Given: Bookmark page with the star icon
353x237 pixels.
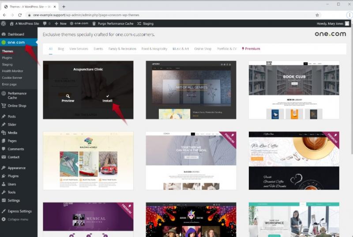Looking at the screenshot, I should 317,15.
